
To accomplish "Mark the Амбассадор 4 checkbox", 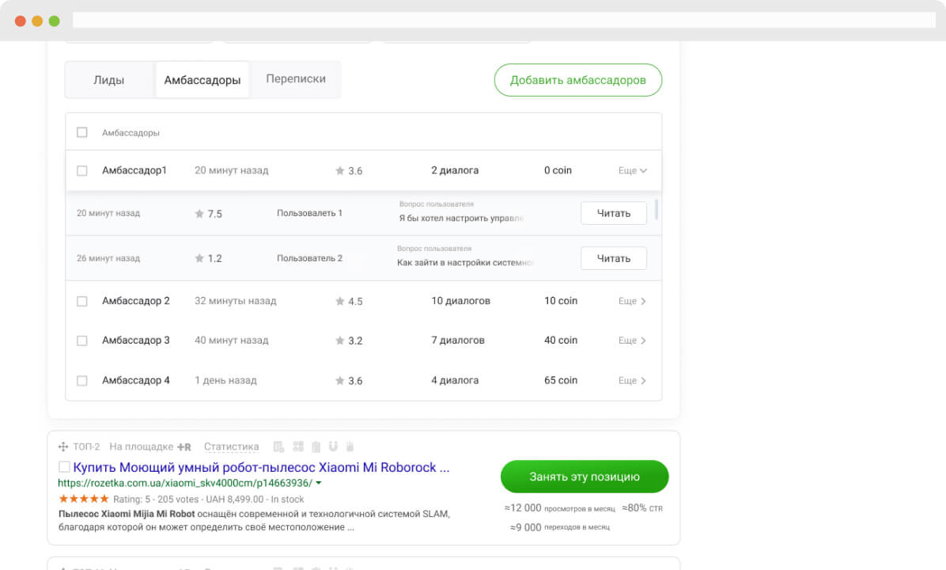I will (x=82, y=381).
